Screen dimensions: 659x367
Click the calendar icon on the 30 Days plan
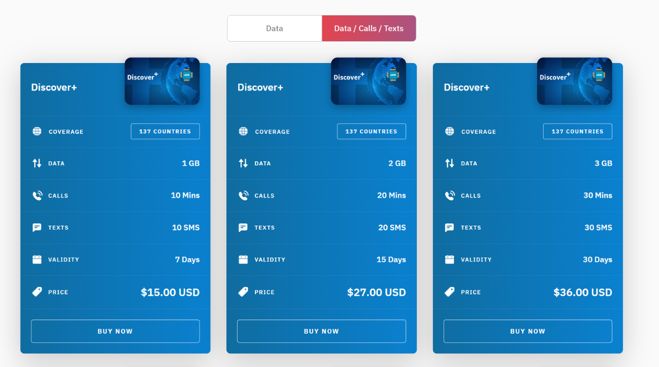[449, 259]
